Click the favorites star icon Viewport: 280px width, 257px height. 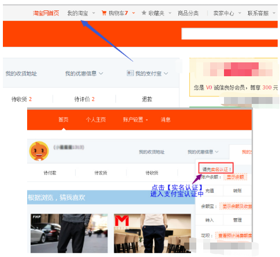tap(144, 13)
